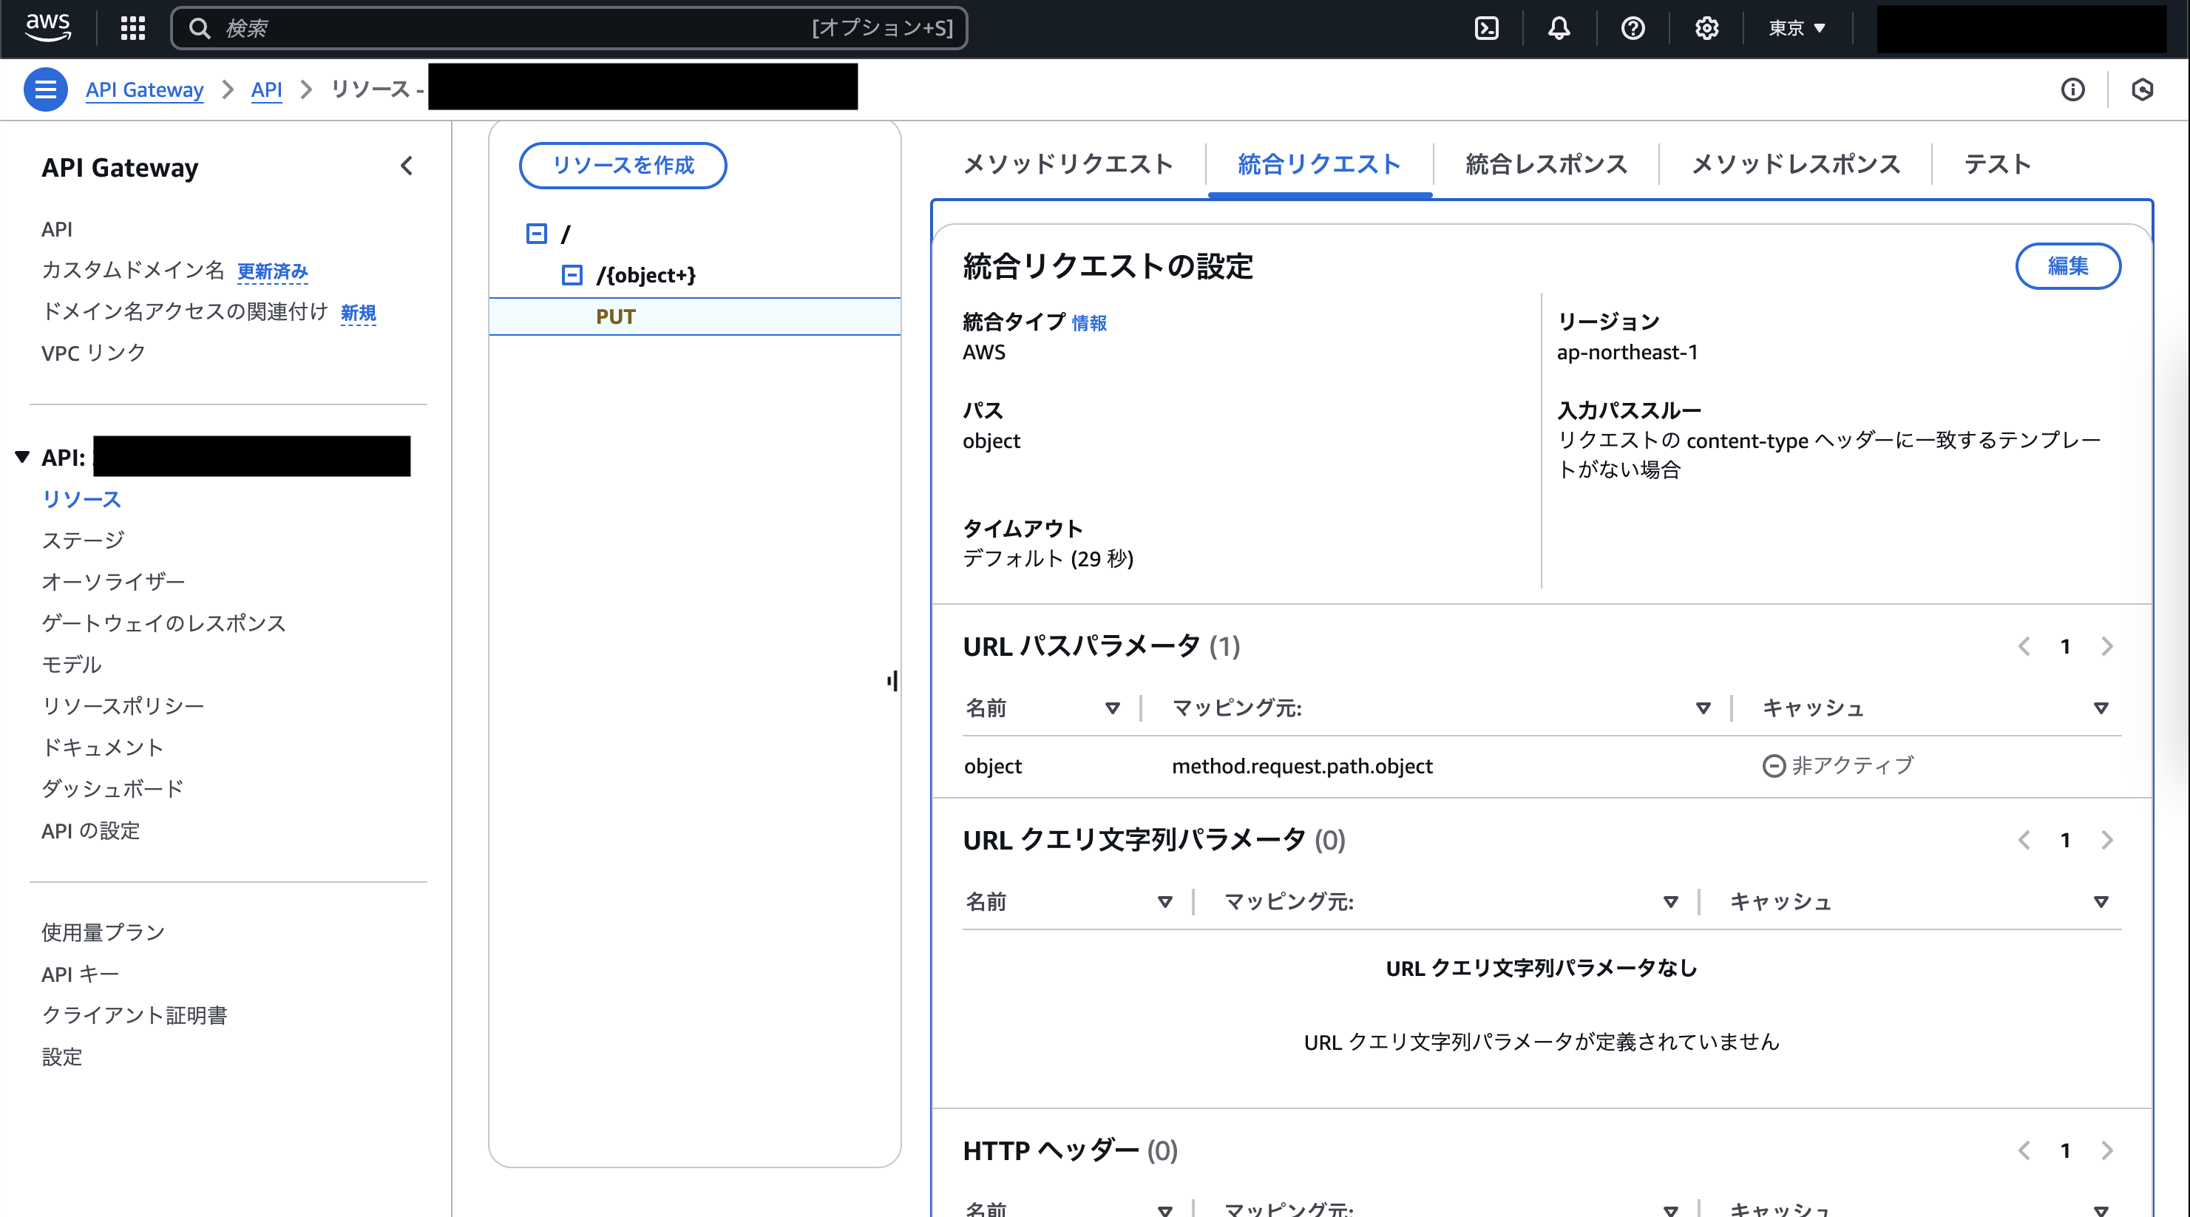Viewport: 2190px width, 1217px height.
Task: Launch the CloudShell terminal icon
Action: [x=1486, y=28]
